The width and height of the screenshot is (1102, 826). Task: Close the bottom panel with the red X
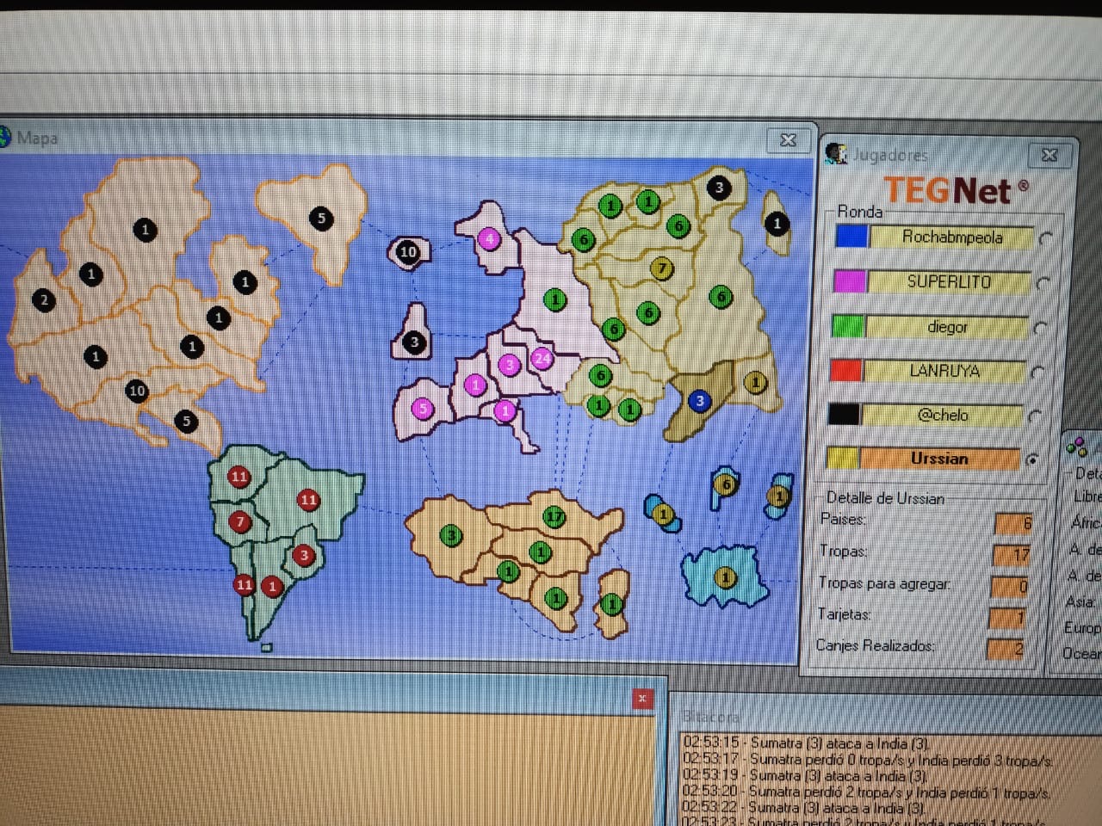(x=642, y=699)
